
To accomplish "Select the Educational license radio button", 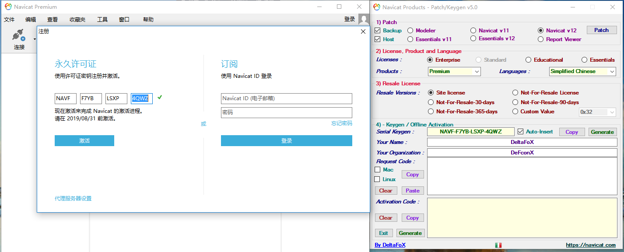I will click(x=529, y=60).
